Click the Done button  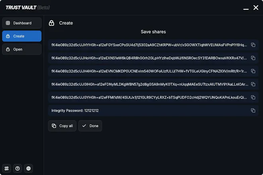point(90,126)
